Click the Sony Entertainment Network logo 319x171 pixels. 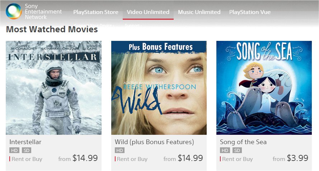coord(33,11)
